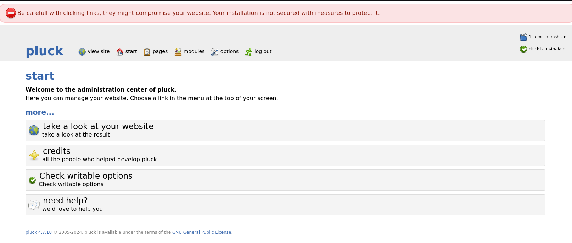Click the clipboard icon beside pages
This screenshot has height=243, width=572.
click(147, 52)
